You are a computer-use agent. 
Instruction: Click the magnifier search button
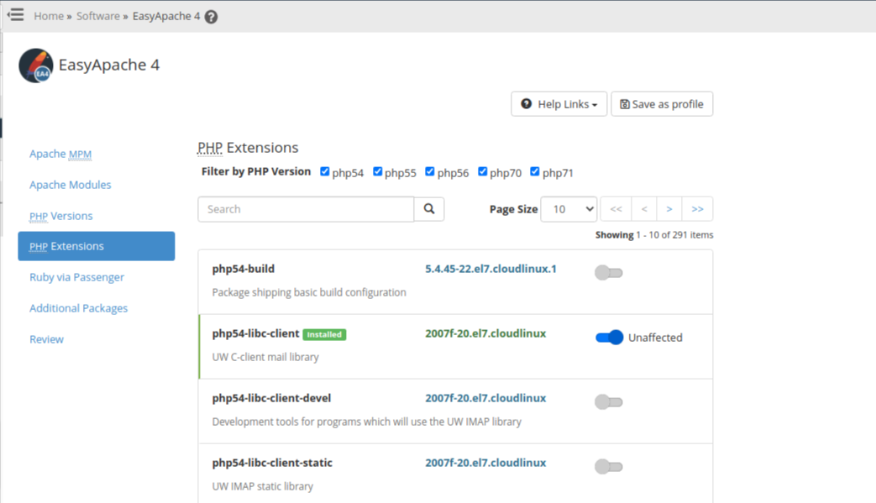[x=429, y=209]
